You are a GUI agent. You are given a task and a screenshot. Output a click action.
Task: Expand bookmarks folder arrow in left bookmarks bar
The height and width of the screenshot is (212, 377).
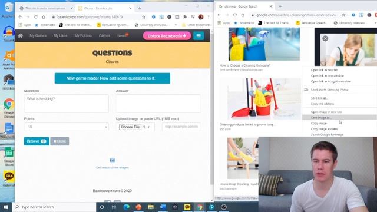[x=176, y=25]
